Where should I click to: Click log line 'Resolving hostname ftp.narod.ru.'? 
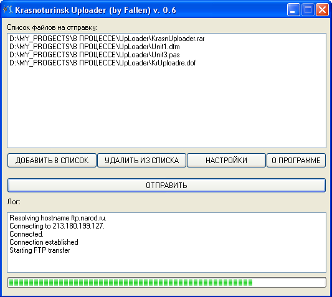click(58, 218)
